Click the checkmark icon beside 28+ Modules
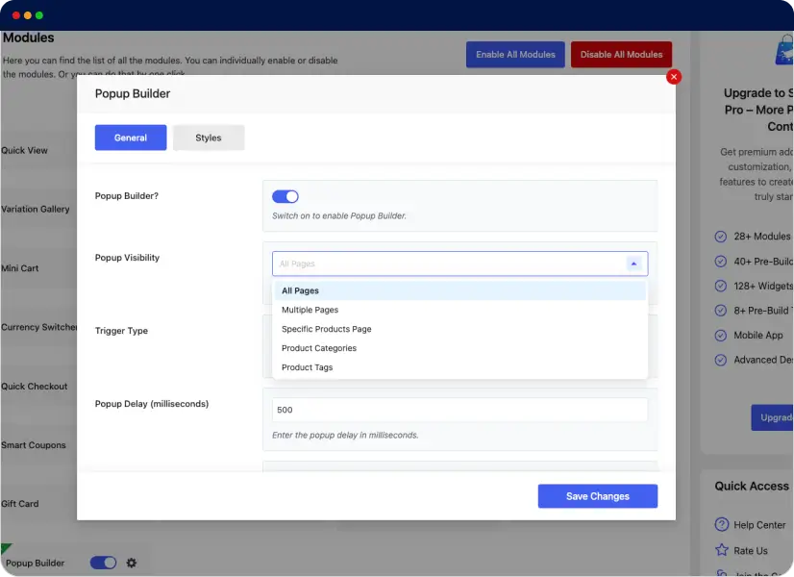The width and height of the screenshot is (794, 577). point(721,237)
